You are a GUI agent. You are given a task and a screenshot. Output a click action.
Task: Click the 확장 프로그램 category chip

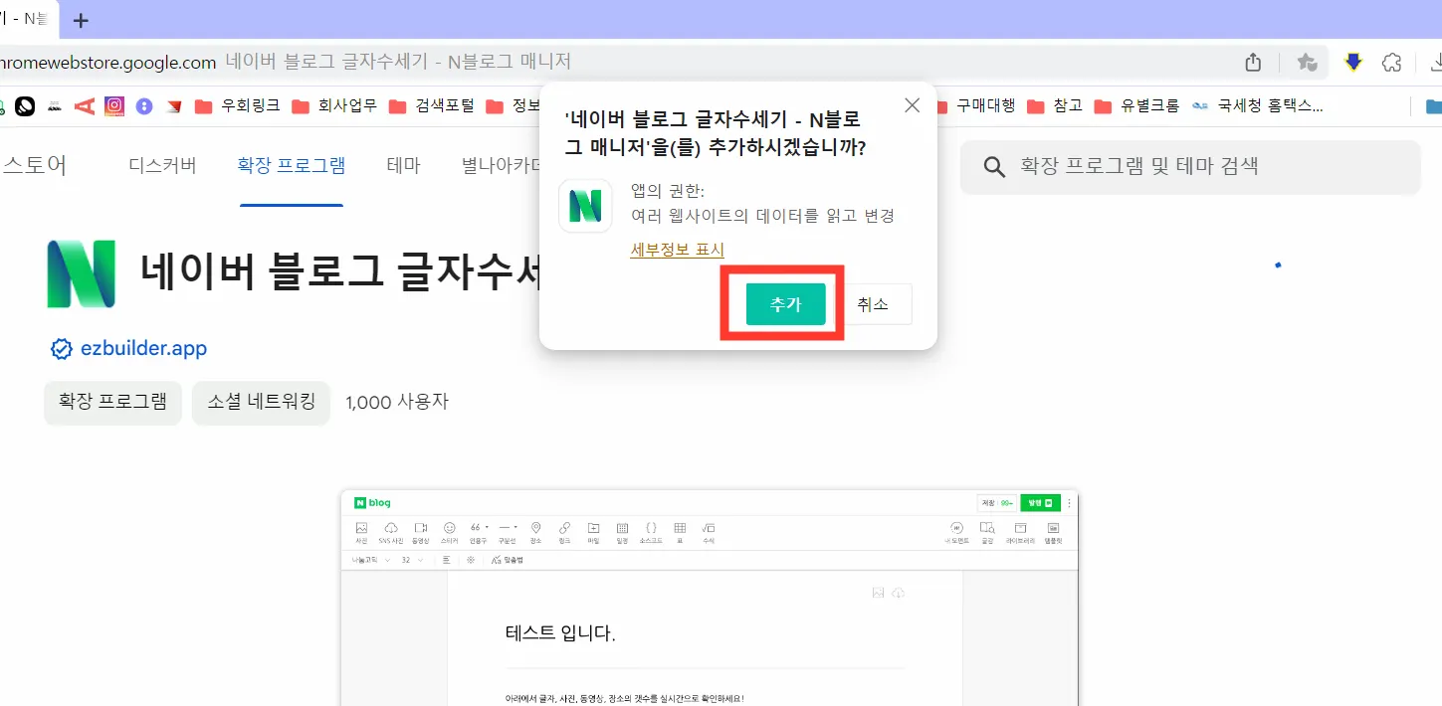point(112,402)
